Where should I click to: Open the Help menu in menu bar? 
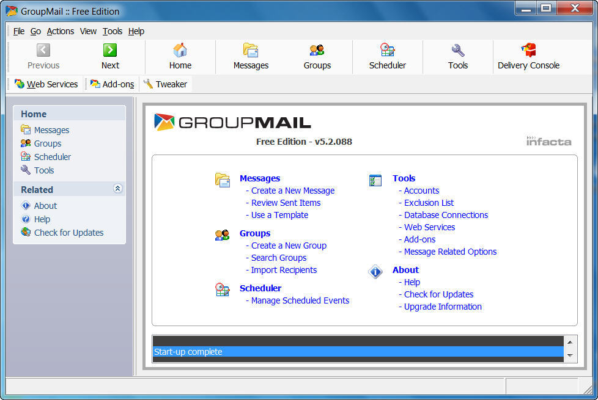tap(136, 31)
